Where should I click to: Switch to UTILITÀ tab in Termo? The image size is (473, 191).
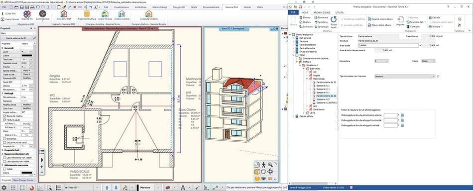click(x=340, y=12)
